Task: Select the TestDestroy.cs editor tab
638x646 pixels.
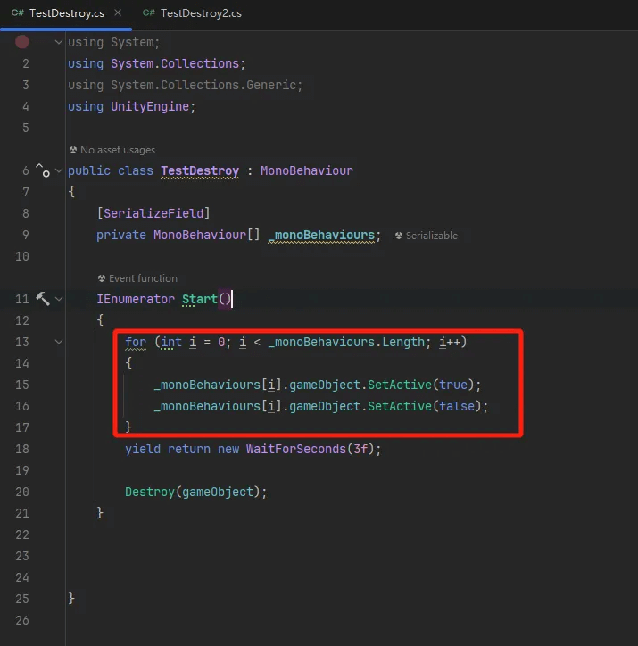Action: pyautogui.click(x=66, y=14)
